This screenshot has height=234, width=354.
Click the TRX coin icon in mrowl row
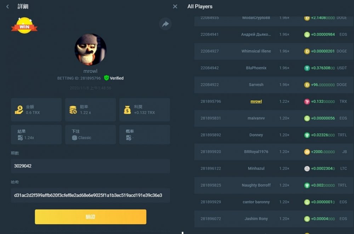307,102
